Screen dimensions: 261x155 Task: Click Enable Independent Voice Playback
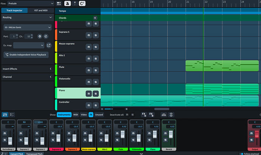pyautogui.click(x=26, y=55)
